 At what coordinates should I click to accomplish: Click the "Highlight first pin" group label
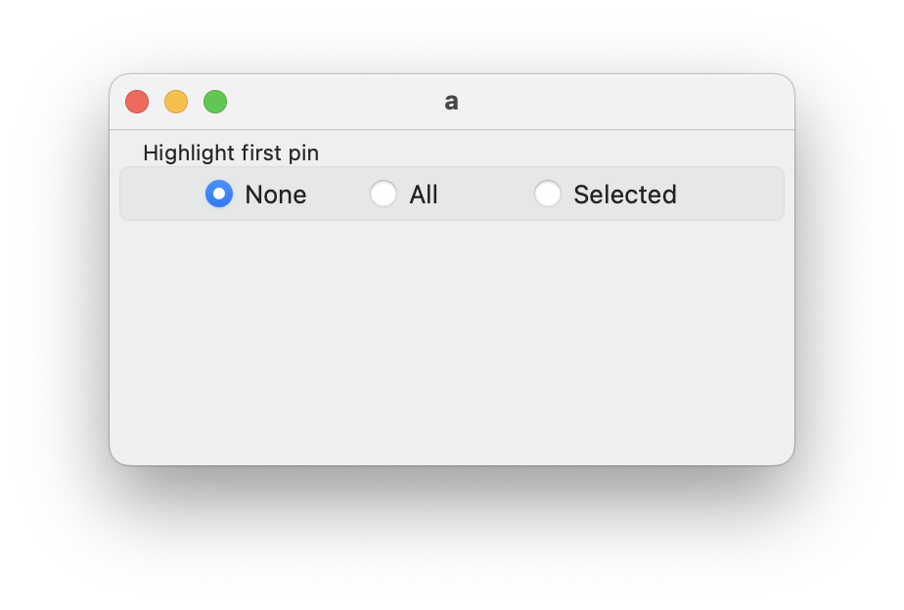pyautogui.click(x=231, y=152)
